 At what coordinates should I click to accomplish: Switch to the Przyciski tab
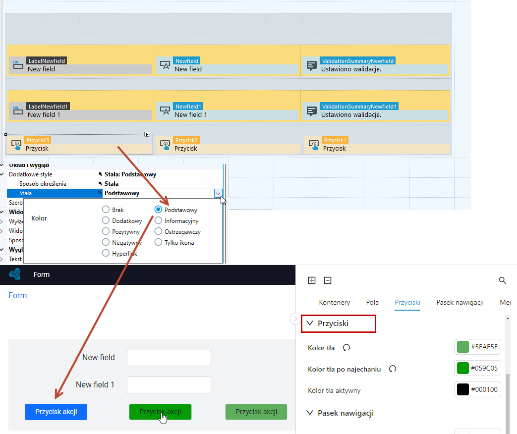point(407,303)
